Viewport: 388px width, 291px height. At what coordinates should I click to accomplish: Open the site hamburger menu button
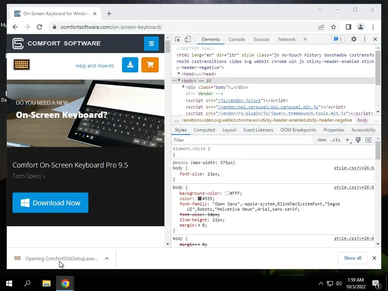pyautogui.click(x=151, y=43)
